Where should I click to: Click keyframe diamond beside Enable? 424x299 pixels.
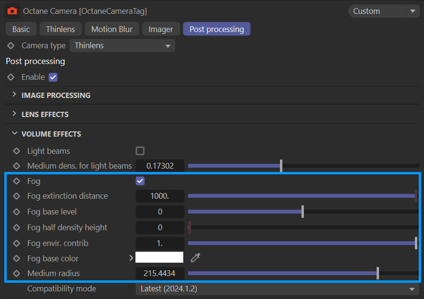(x=11, y=77)
